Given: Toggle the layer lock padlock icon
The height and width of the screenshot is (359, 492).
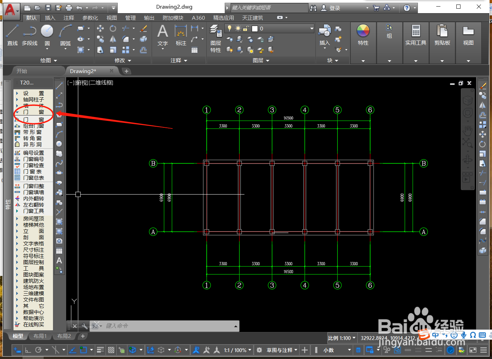Looking at the screenshot, I should pos(246,28).
